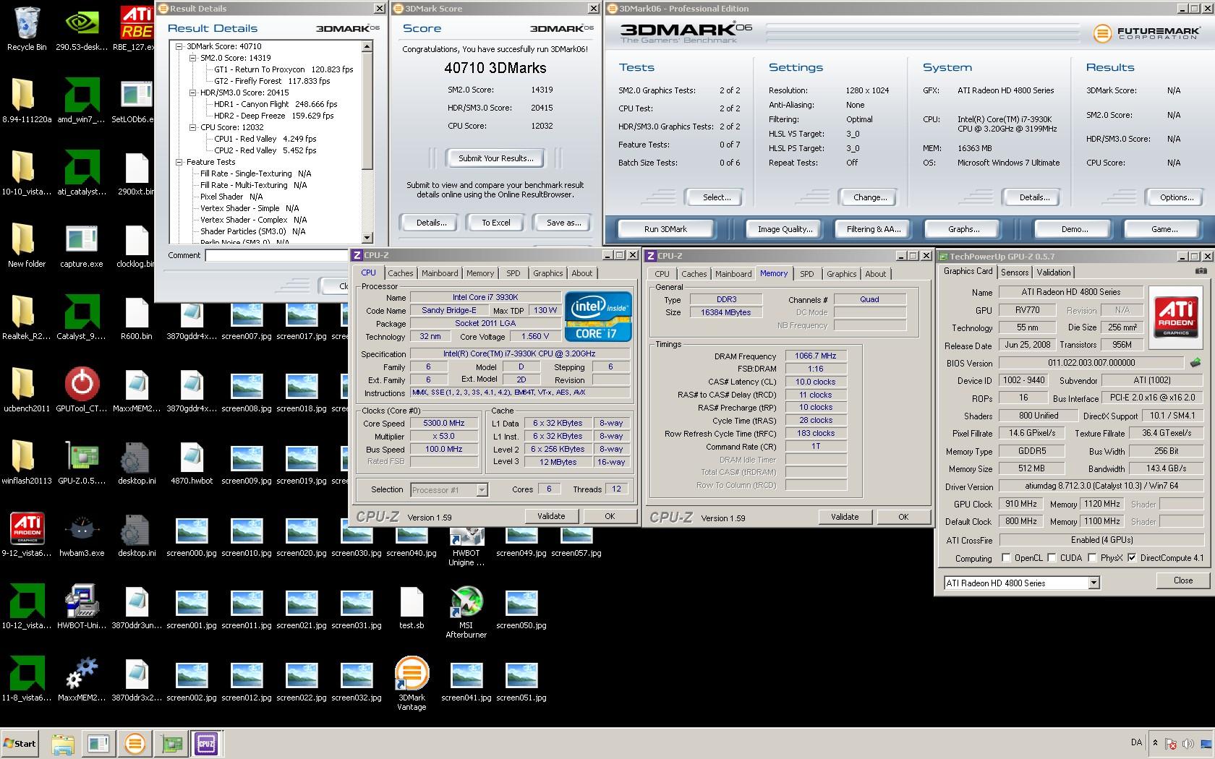Open the capture.exe desktop icon

(82, 246)
